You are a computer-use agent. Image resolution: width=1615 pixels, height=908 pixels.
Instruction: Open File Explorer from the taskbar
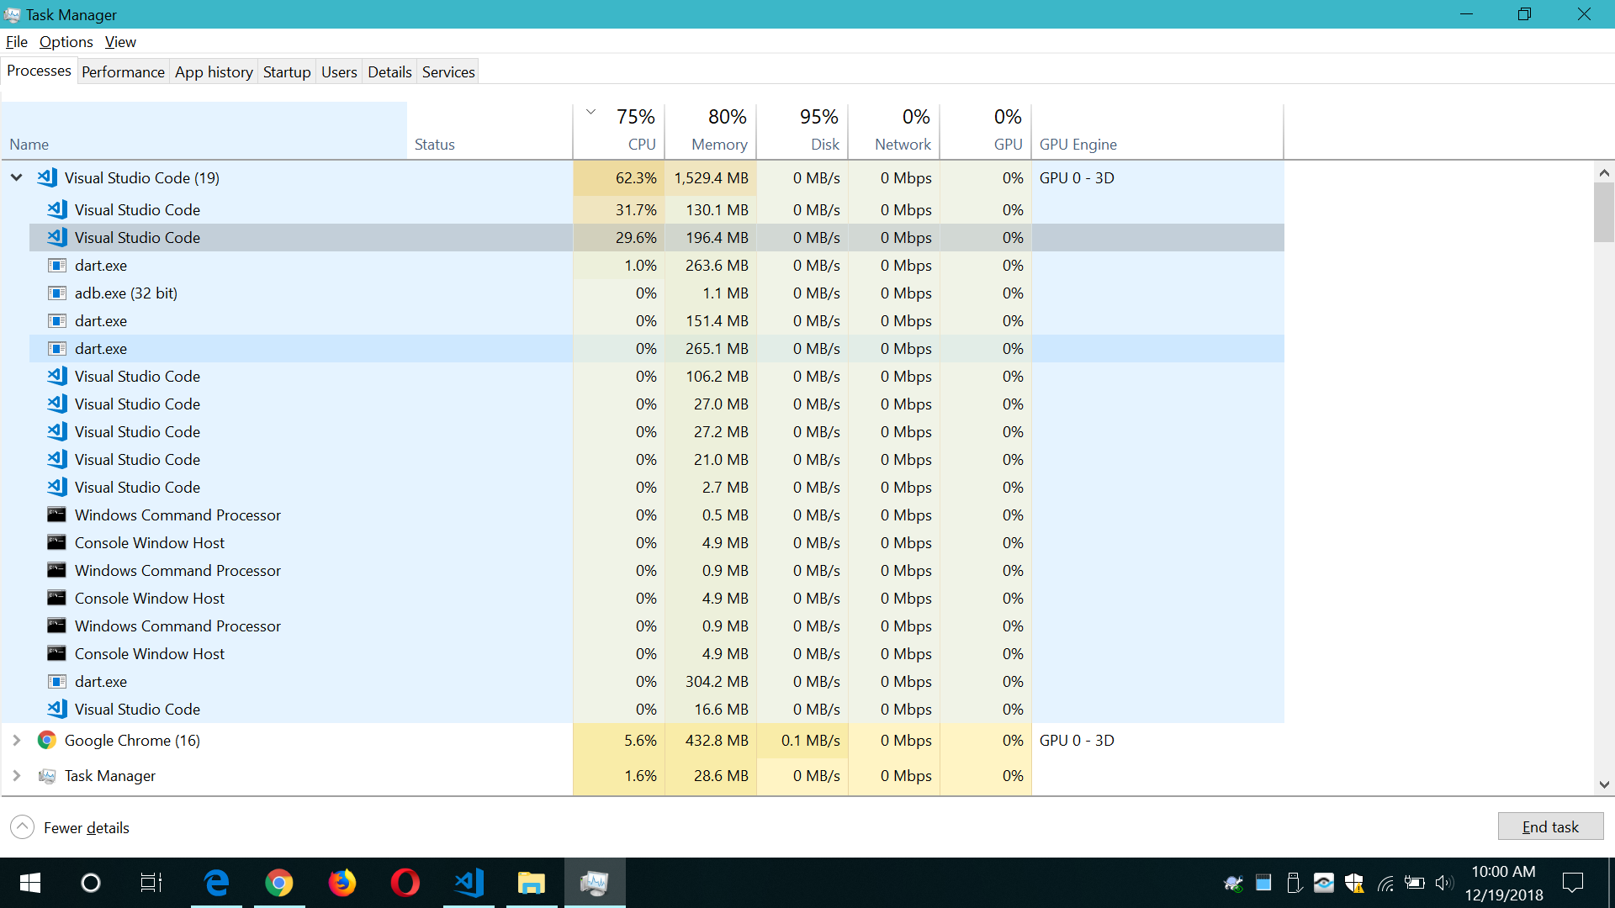click(x=531, y=883)
